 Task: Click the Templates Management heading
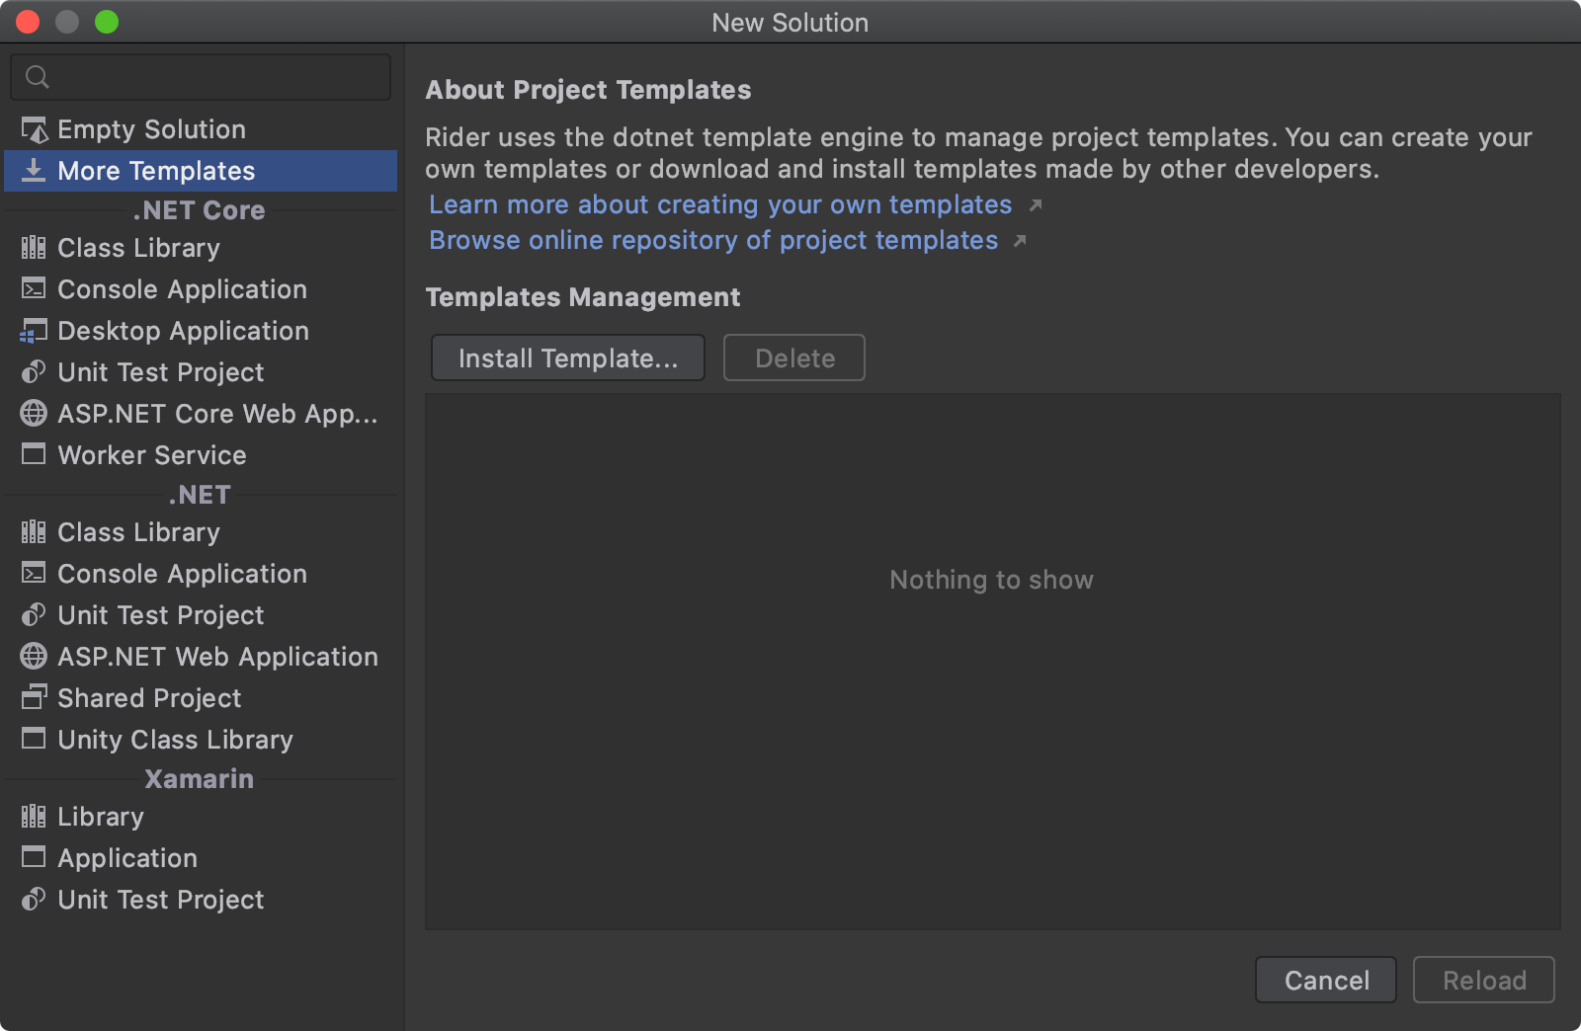pyautogui.click(x=583, y=297)
